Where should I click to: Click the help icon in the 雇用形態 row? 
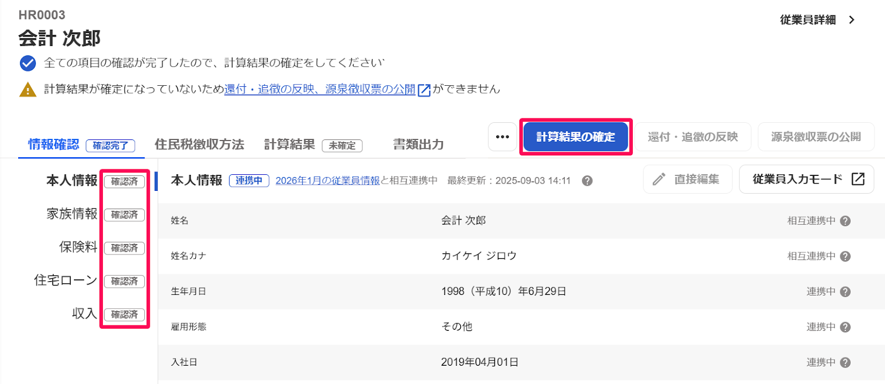click(845, 327)
